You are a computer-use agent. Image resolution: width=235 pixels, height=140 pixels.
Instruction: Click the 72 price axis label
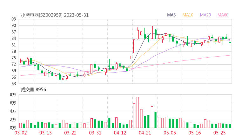(14, 64)
